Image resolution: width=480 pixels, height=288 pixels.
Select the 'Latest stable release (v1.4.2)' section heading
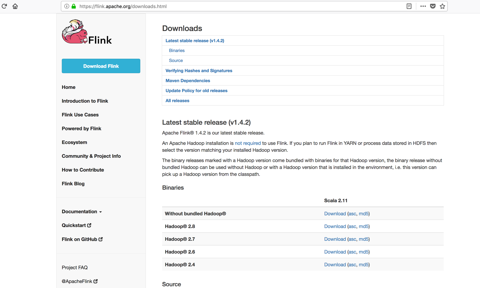[206, 123]
